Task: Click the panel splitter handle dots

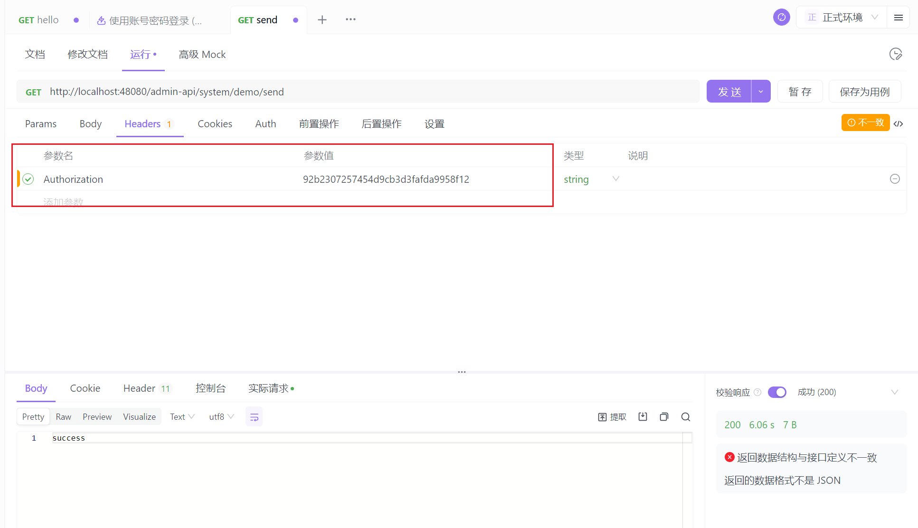Action: point(462,372)
